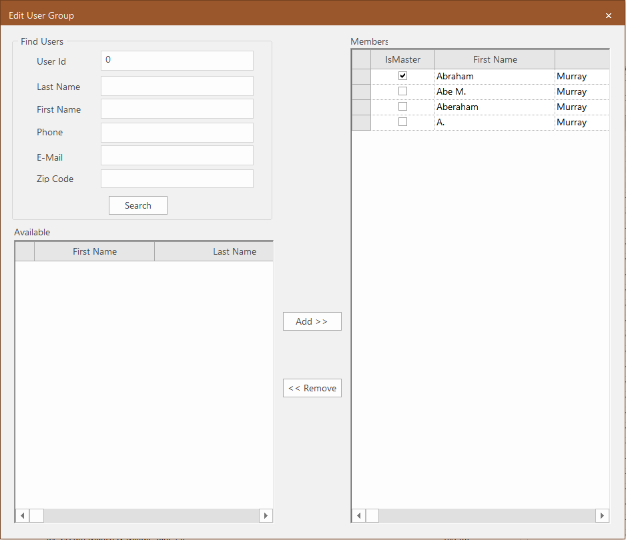Click the User Id input field
The width and height of the screenshot is (626, 540).
(177, 61)
